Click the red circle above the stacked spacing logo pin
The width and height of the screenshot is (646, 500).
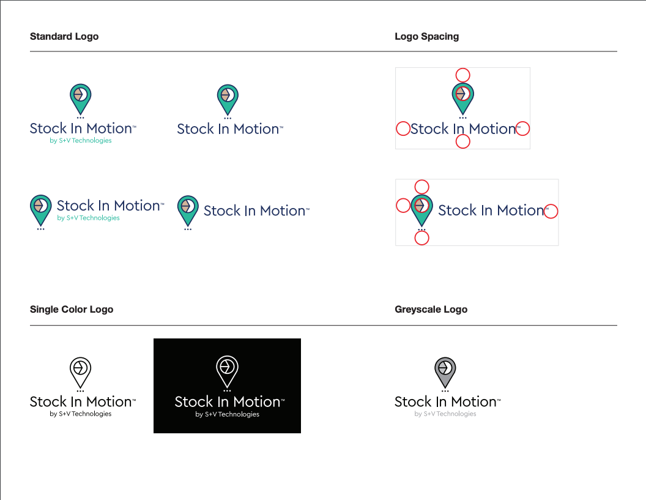tap(463, 75)
